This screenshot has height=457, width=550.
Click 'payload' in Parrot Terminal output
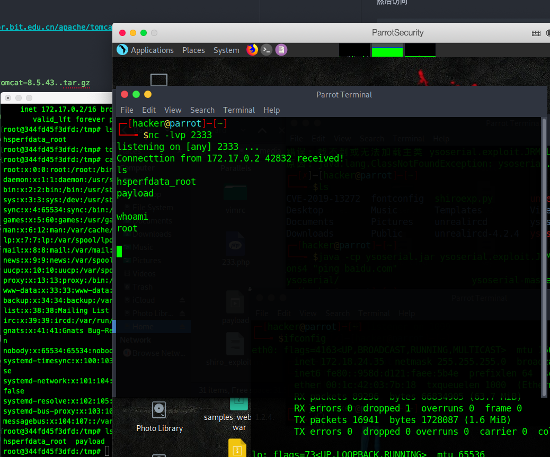click(135, 193)
